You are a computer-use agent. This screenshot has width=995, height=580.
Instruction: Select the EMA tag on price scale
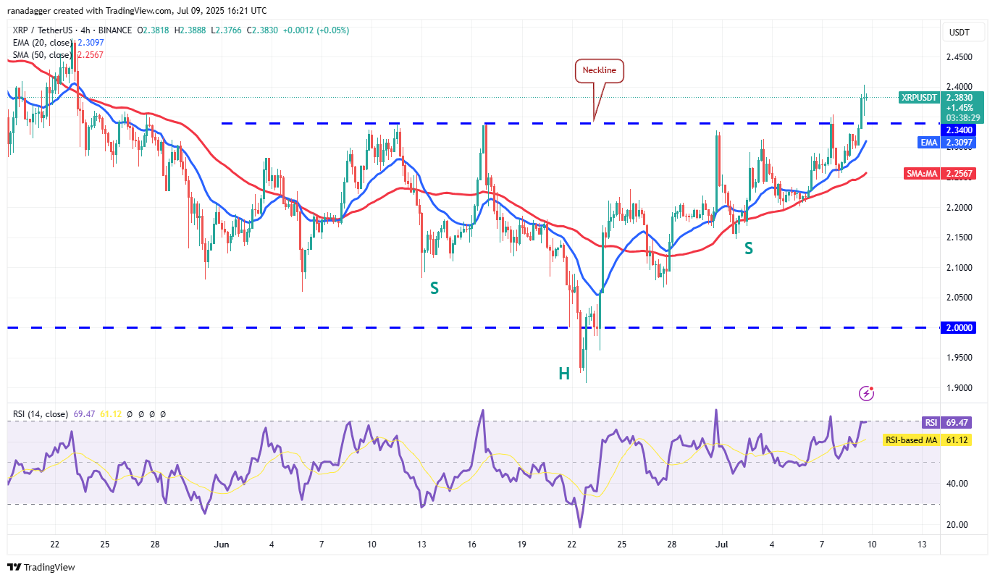pos(929,143)
